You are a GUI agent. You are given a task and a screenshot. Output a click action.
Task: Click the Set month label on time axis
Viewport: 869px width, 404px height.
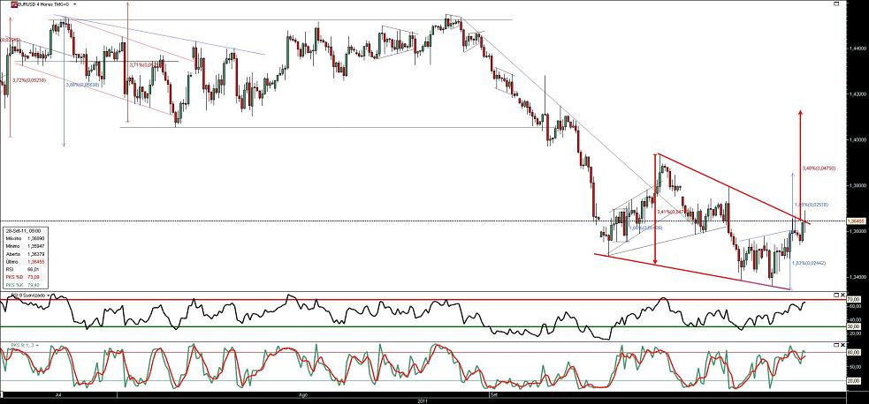tap(493, 395)
